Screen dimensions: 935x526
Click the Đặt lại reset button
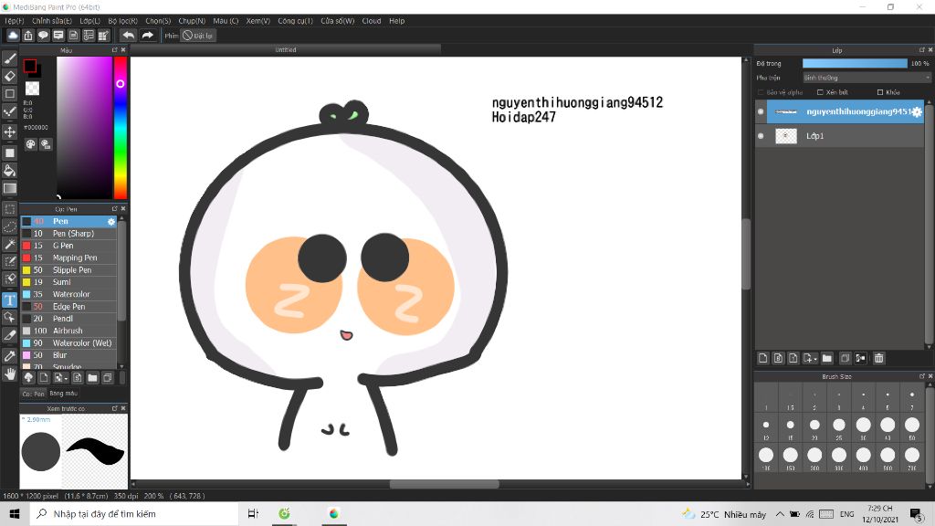point(198,36)
